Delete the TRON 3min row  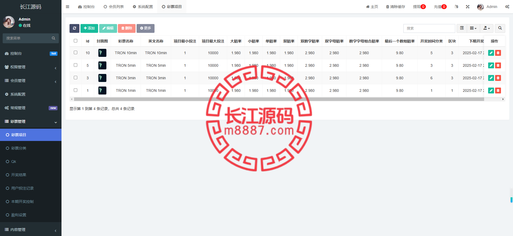[x=498, y=78]
